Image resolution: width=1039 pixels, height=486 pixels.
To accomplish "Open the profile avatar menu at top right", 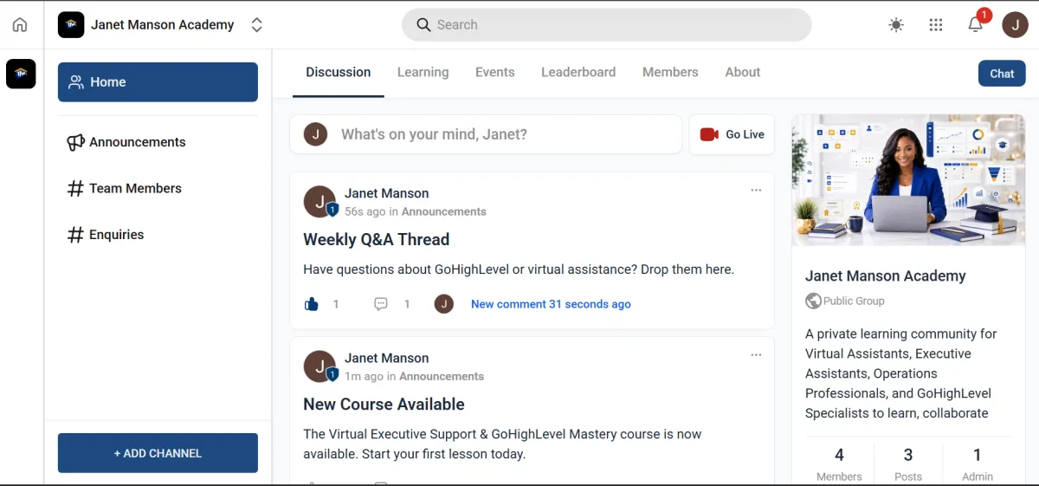I will click(1015, 25).
